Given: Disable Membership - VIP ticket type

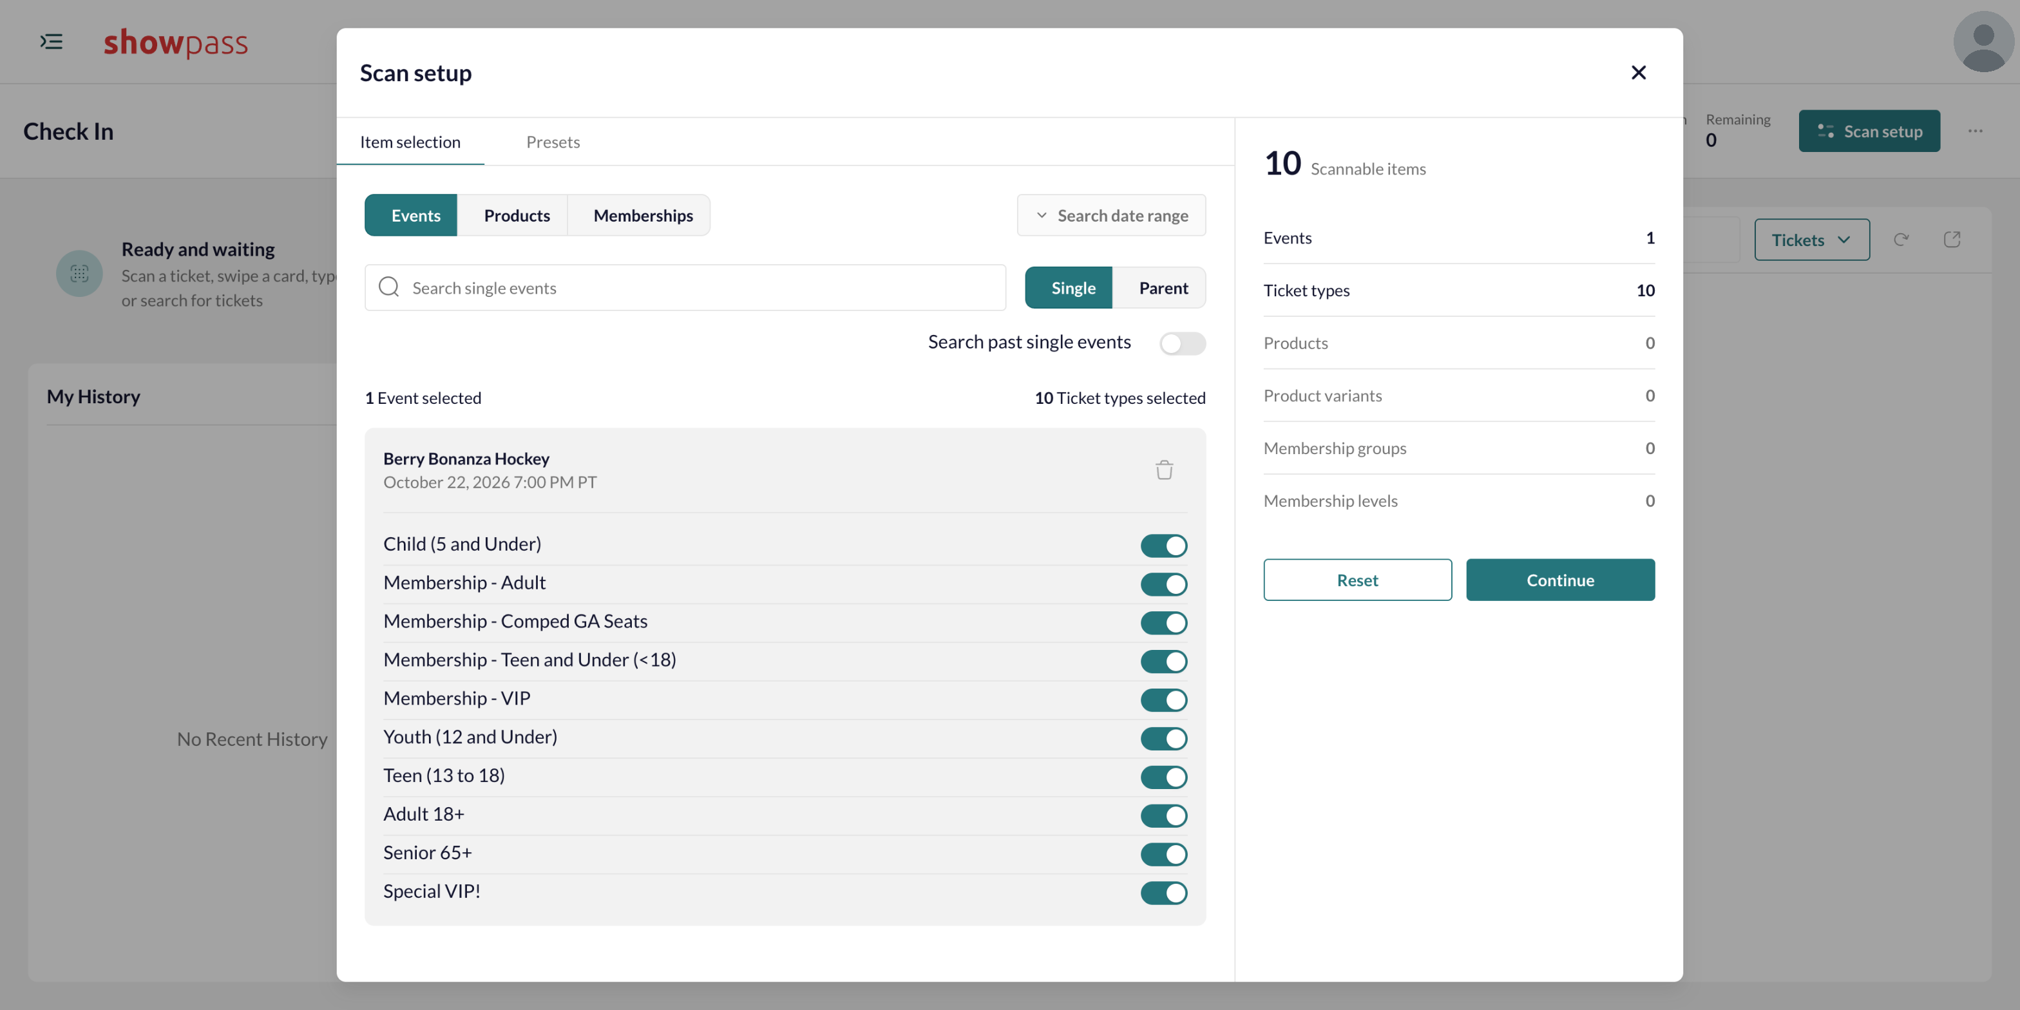Looking at the screenshot, I should 1164,700.
